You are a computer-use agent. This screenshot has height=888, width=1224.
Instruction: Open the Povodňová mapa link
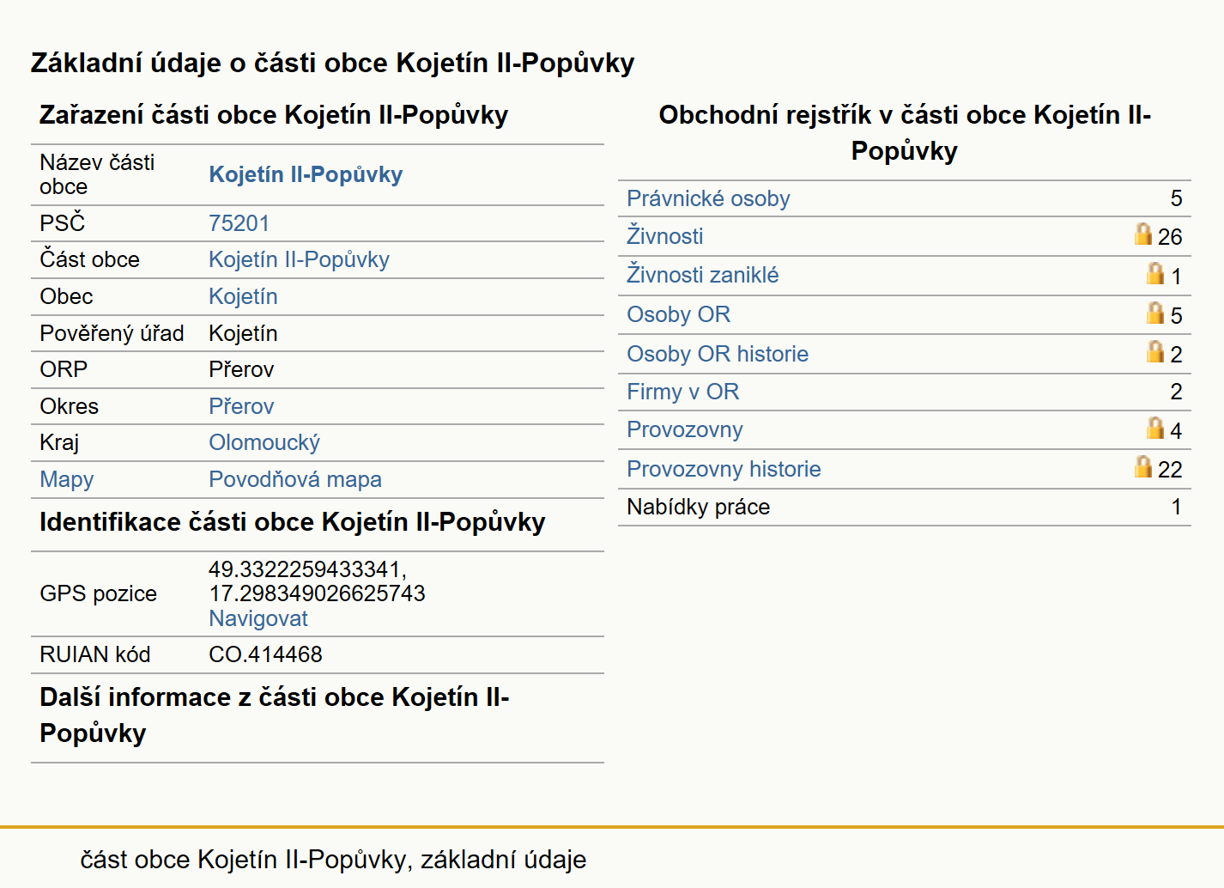point(295,479)
